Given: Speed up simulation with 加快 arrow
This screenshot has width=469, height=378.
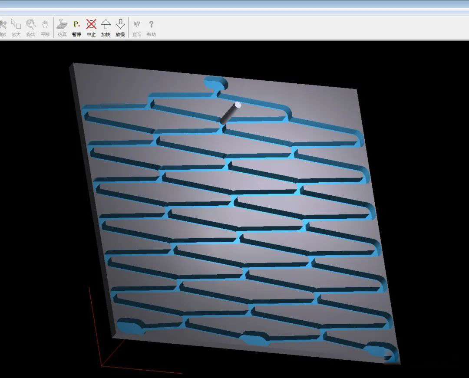Looking at the screenshot, I should pos(106,27).
